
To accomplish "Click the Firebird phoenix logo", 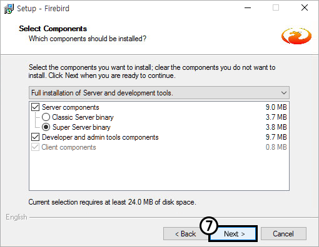I will (x=296, y=36).
